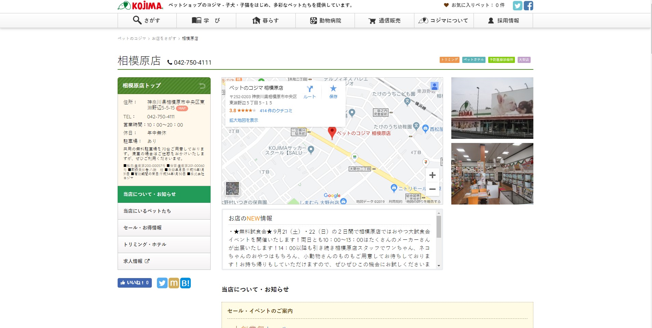This screenshot has height=328, width=652.
Task: Open 414 件のクチコミ reviews link
Action: pyautogui.click(x=276, y=111)
